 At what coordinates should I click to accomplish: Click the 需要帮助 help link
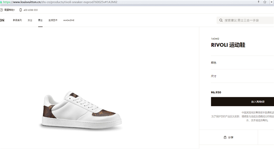coord(9,10)
